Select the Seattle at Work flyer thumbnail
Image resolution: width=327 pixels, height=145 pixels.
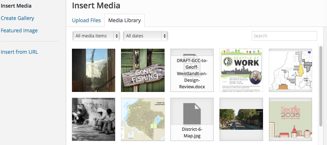[x=241, y=70]
